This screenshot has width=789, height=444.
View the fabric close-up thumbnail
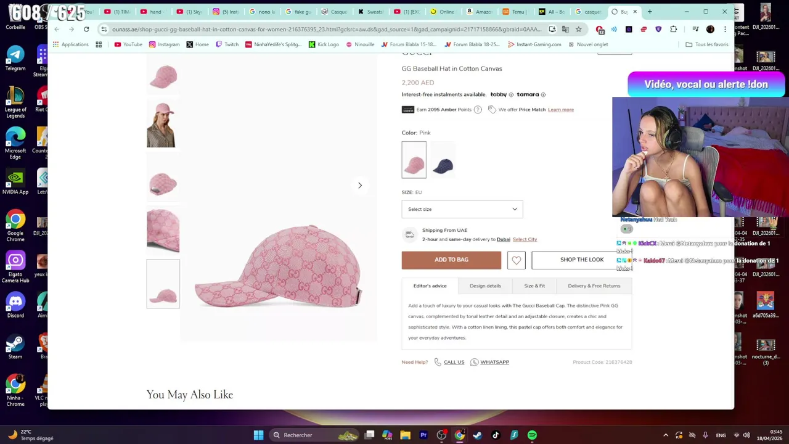pyautogui.click(x=163, y=230)
